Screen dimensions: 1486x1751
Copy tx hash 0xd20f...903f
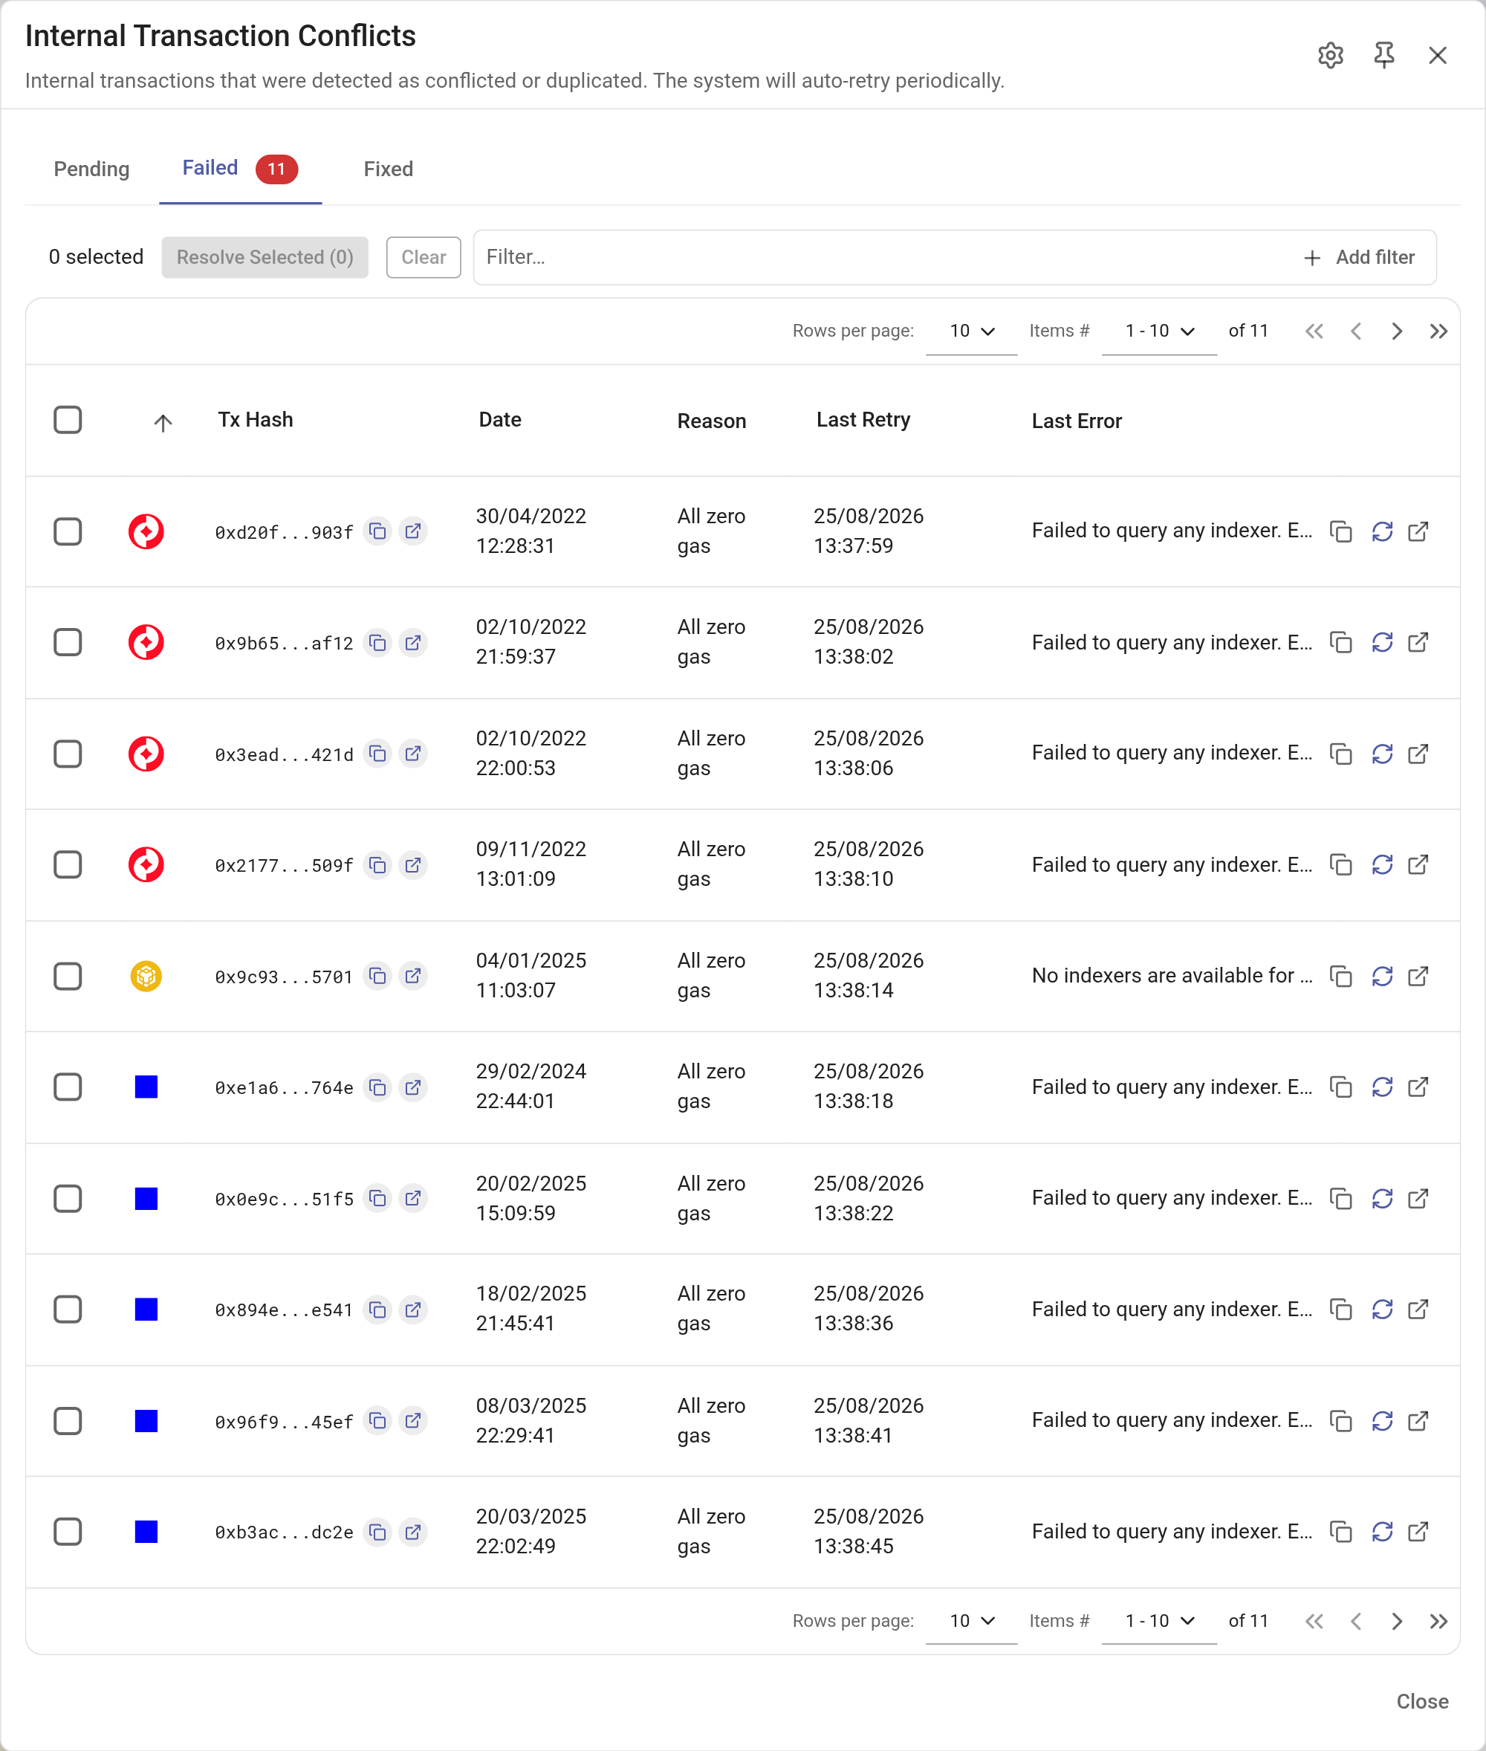pyautogui.click(x=378, y=531)
